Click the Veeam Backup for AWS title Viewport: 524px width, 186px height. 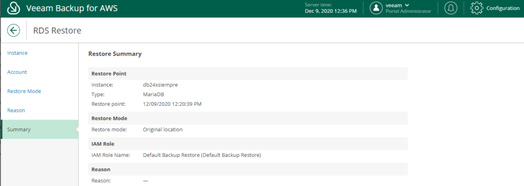72,8
